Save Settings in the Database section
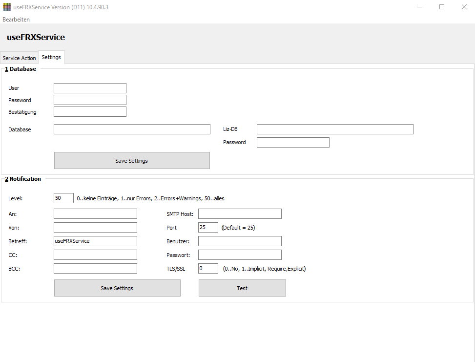 [132, 160]
